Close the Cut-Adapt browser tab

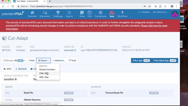[x=44, y=1]
